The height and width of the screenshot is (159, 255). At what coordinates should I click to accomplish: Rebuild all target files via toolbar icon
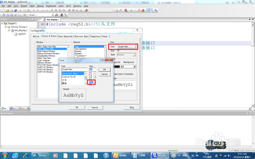pos(11,15)
